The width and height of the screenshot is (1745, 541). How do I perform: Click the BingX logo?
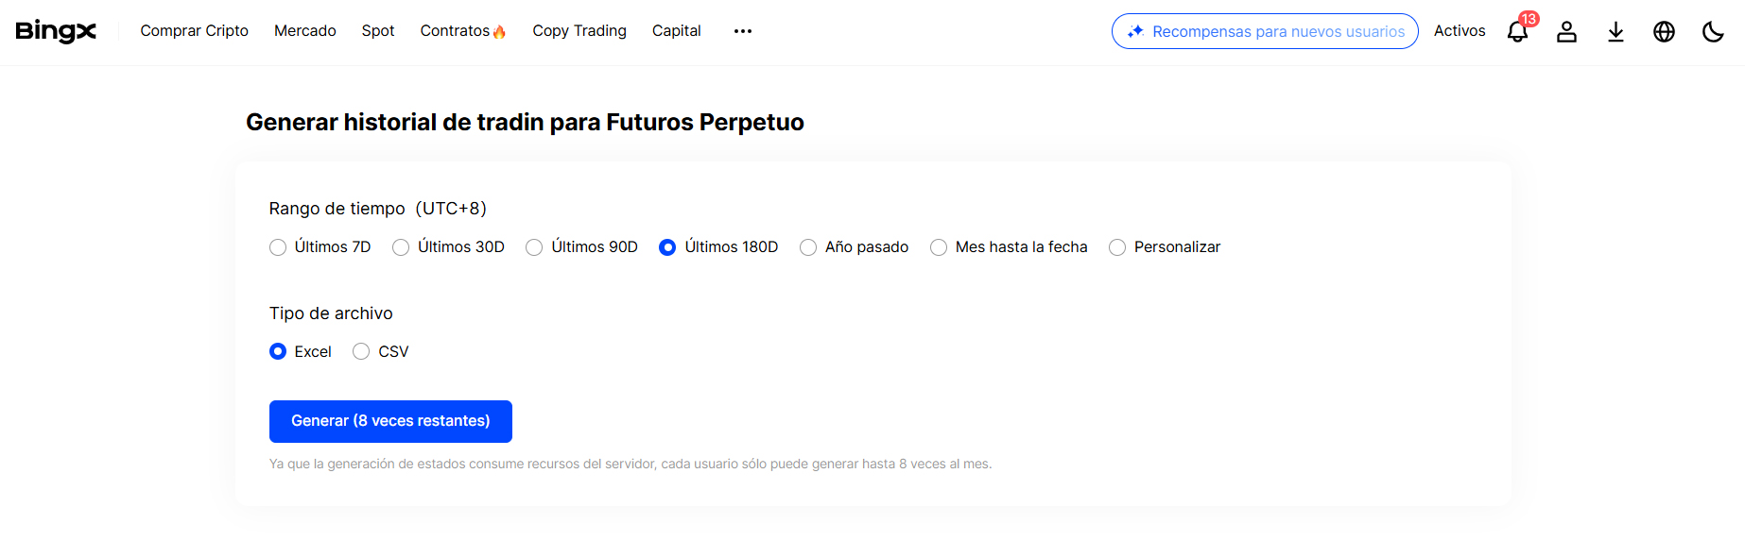point(56,31)
